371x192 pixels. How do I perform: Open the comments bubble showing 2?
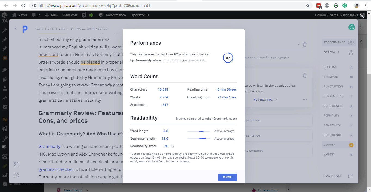click(36, 15)
